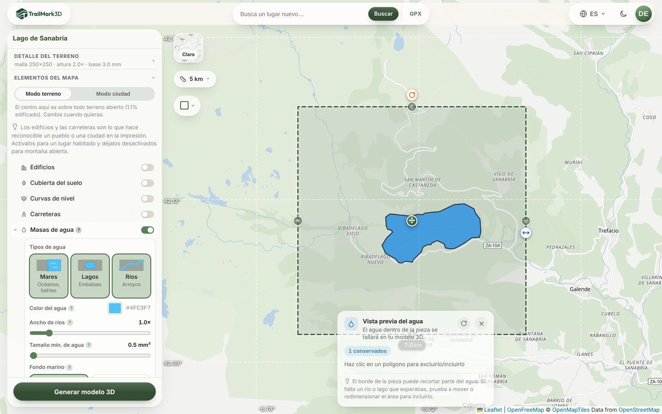Click the Ancho de ríos slider handle
The height and width of the screenshot is (414, 662).
[x=49, y=333]
